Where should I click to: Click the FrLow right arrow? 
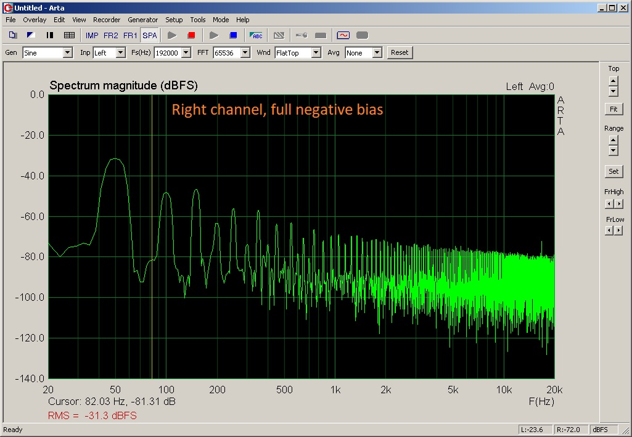point(618,231)
